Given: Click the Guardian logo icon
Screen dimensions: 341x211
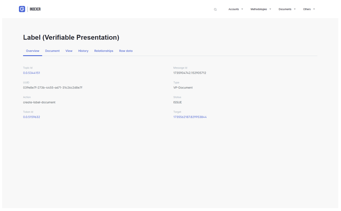Looking at the screenshot, I should pyautogui.click(x=22, y=9).
